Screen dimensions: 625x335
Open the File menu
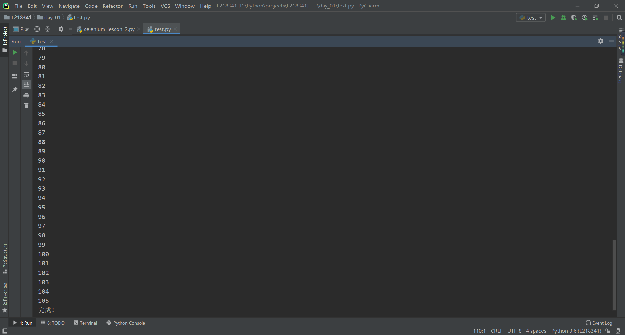click(18, 6)
